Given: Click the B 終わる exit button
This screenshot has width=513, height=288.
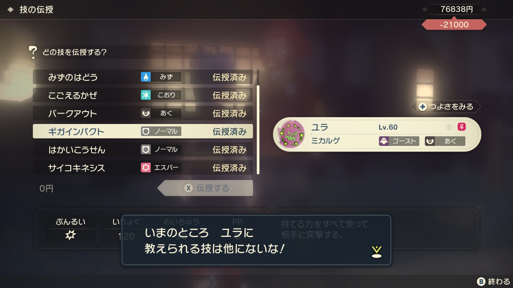Looking at the screenshot, I should (493, 281).
